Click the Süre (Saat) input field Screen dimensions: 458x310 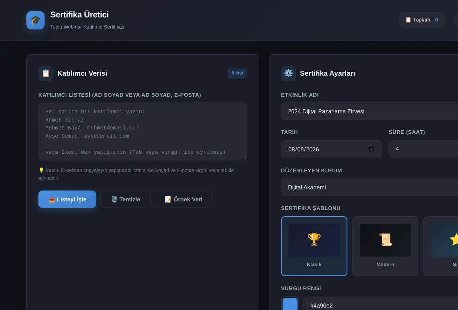coord(423,149)
